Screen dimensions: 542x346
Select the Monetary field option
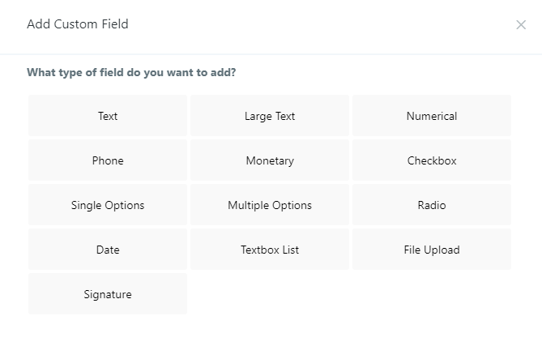tap(270, 160)
